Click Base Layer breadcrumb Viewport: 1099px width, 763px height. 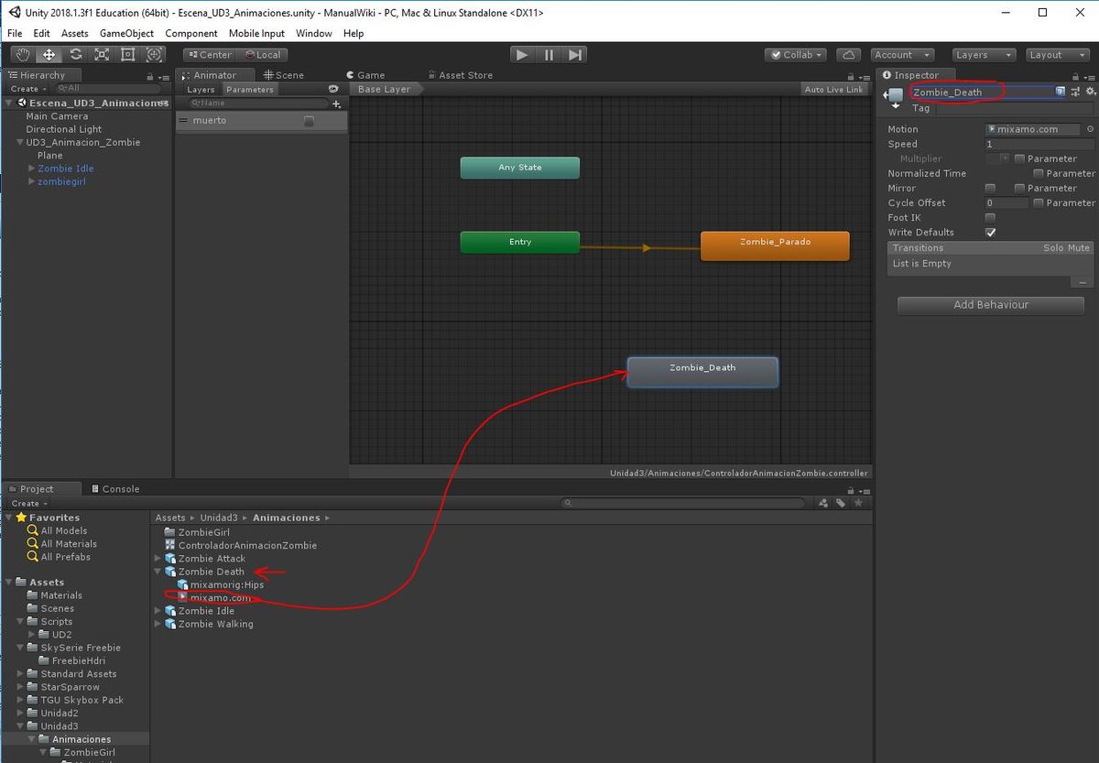(385, 90)
